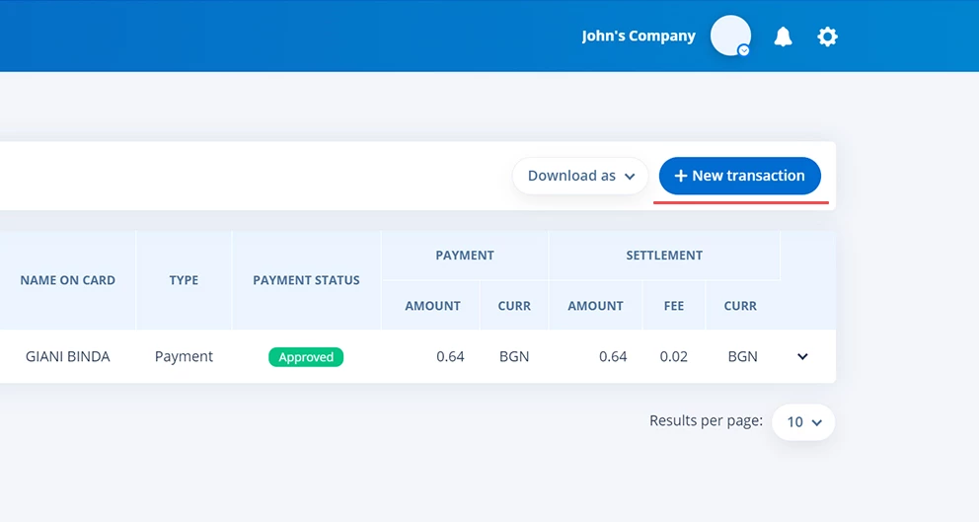The image size is (979, 522).
Task: Select the Payment group header
Action: point(464,255)
